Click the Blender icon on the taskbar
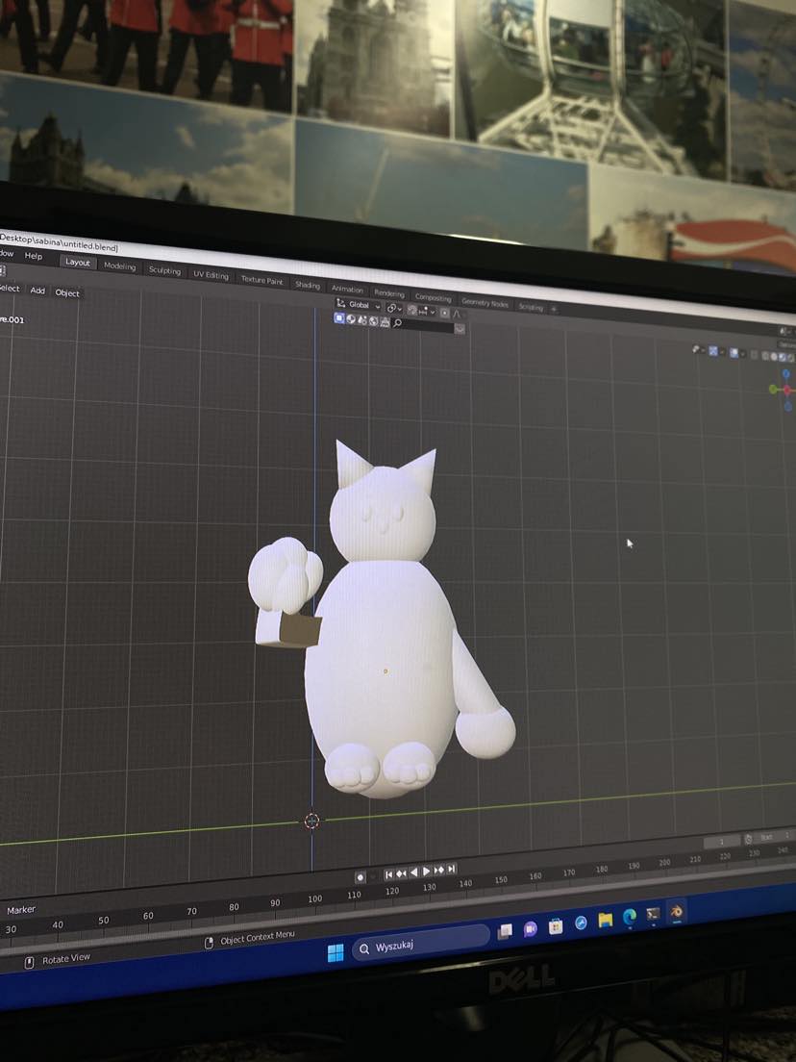 click(676, 912)
